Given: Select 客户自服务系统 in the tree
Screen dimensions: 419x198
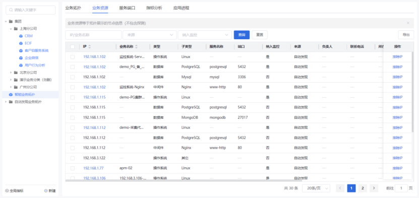Looking at the screenshot, I should tap(37, 50).
